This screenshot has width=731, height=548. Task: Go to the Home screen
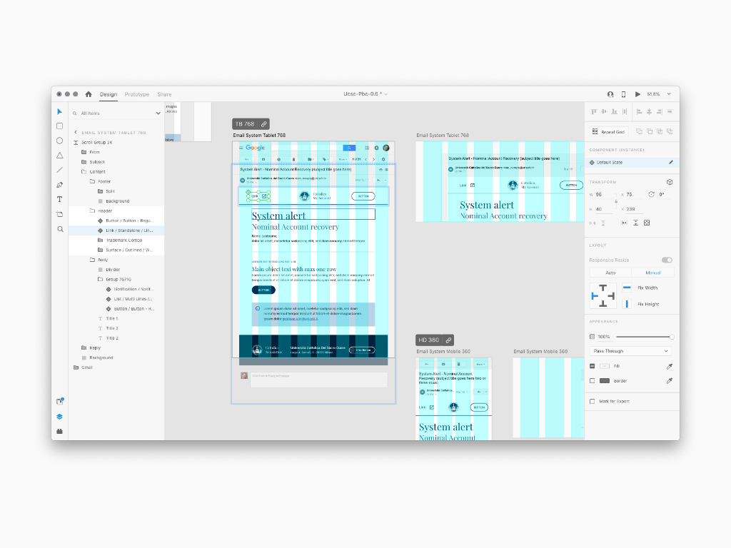click(x=89, y=94)
